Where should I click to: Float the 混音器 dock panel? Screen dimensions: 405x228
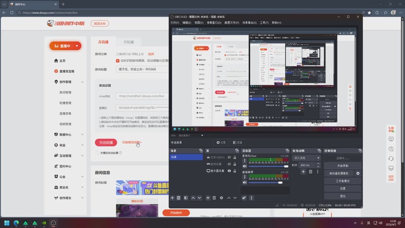[287, 150]
